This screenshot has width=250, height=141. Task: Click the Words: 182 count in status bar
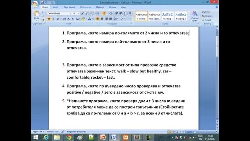point(52,132)
